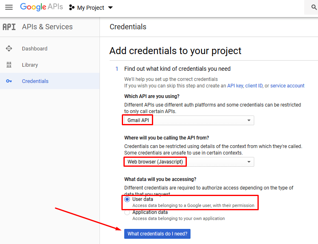The image size is (318, 244).
Task: Click 'Find out what kind of credentials you need'
Action: click(177, 69)
